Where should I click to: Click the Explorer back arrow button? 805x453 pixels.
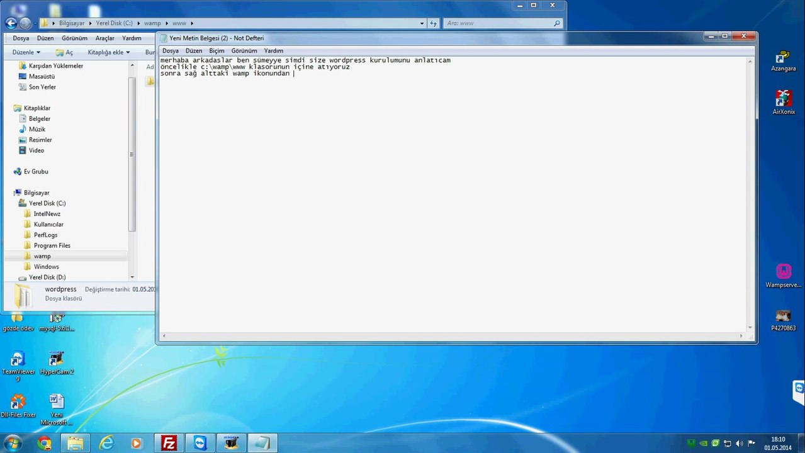11,23
